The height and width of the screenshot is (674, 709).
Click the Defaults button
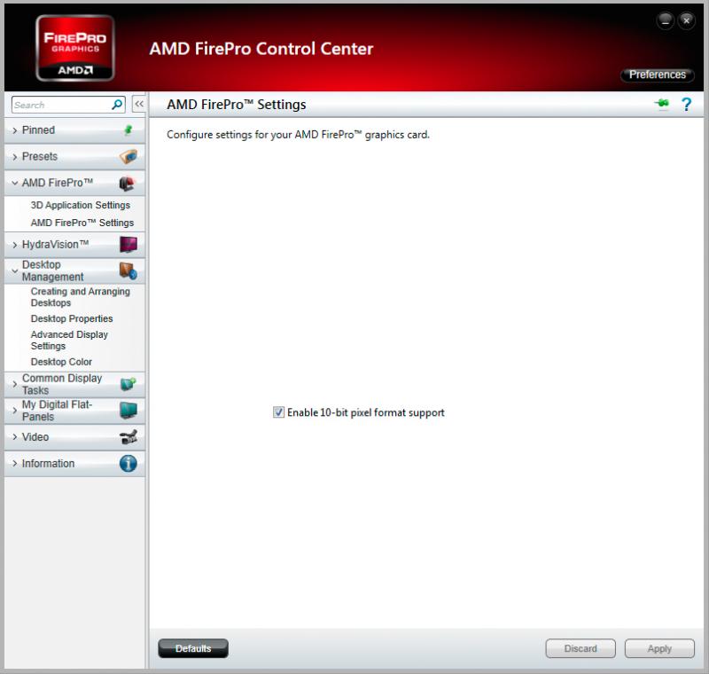[193, 648]
